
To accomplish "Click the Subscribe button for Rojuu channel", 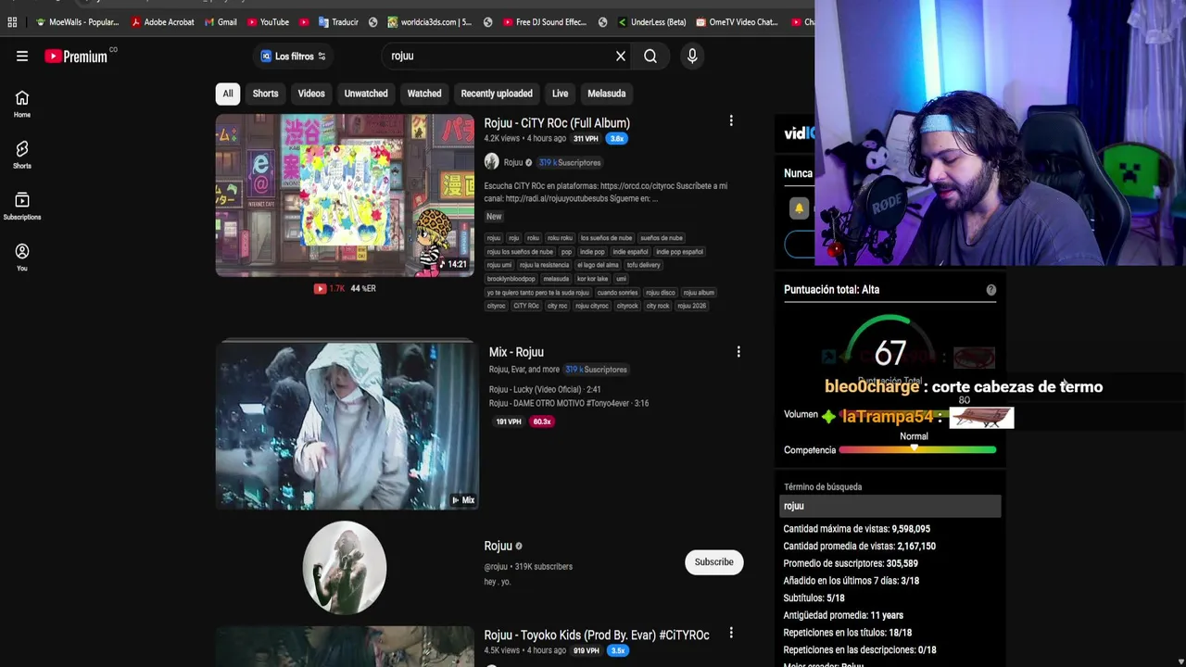I will pyautogui.click(x=713, y=562).
